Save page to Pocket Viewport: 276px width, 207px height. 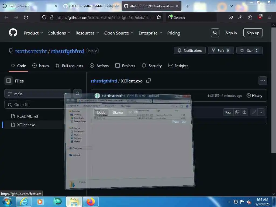tap(231, 17)
